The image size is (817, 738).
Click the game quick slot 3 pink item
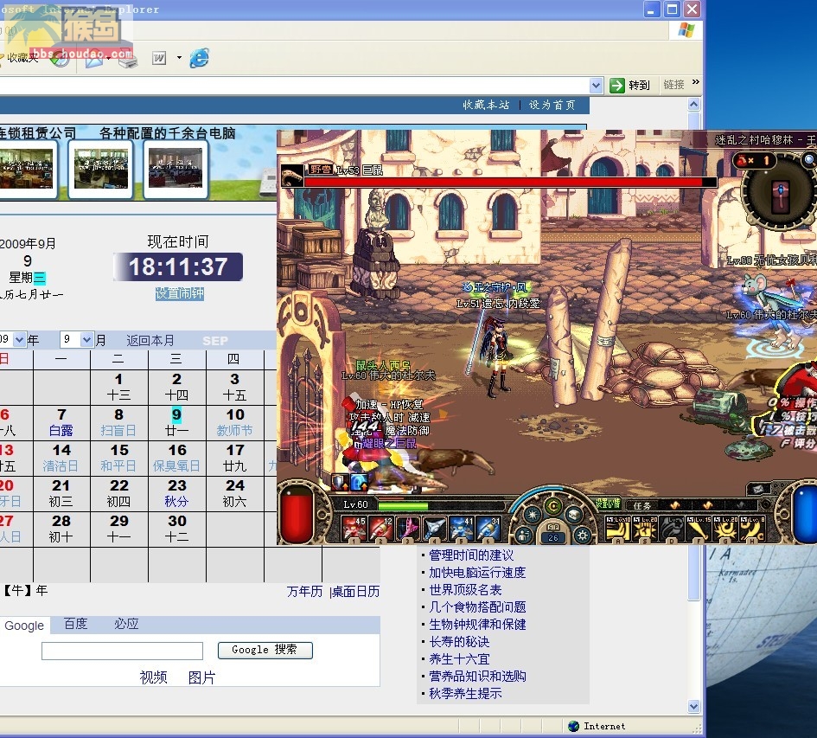407,529
